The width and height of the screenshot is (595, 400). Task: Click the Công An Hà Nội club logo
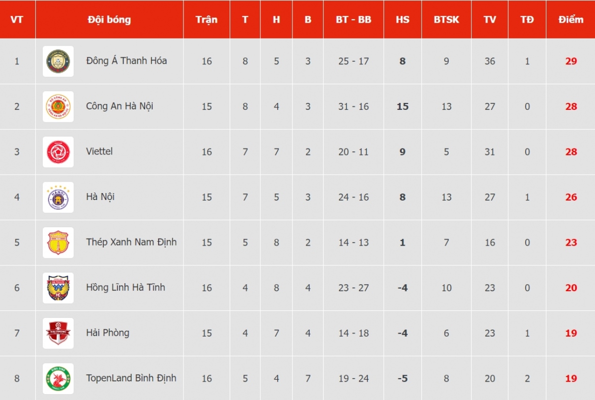pos(58,106)
